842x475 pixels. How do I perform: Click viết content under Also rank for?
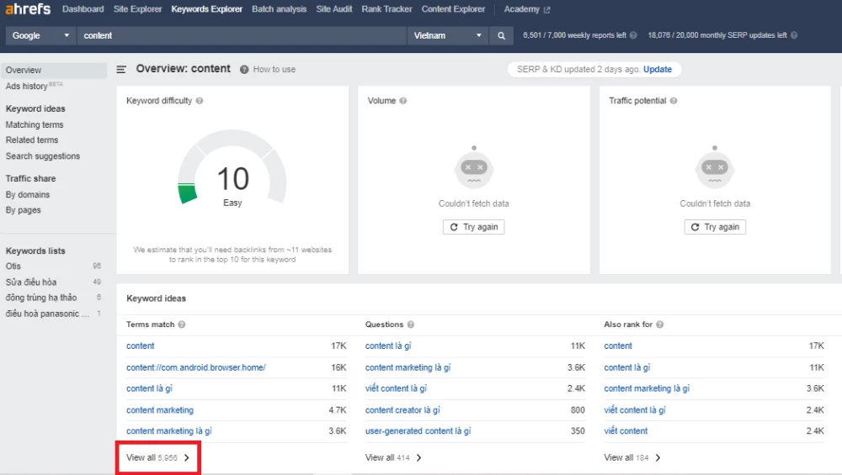tap(626, 431)
